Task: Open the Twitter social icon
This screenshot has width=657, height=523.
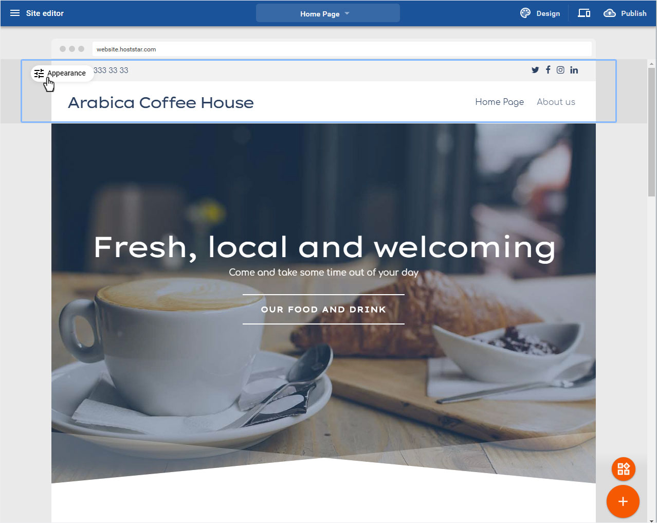Action: coord(535,70)
